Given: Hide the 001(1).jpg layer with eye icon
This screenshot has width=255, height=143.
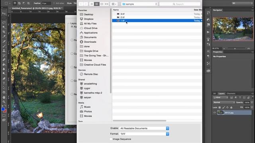Looking at the screenshot, I should 214,112.
